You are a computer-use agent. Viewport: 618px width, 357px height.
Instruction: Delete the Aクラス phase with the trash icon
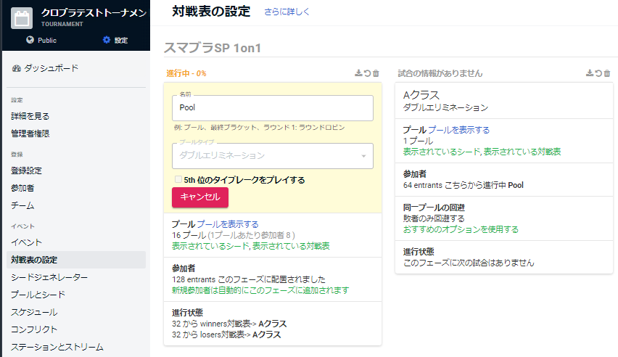click(607, 73)
